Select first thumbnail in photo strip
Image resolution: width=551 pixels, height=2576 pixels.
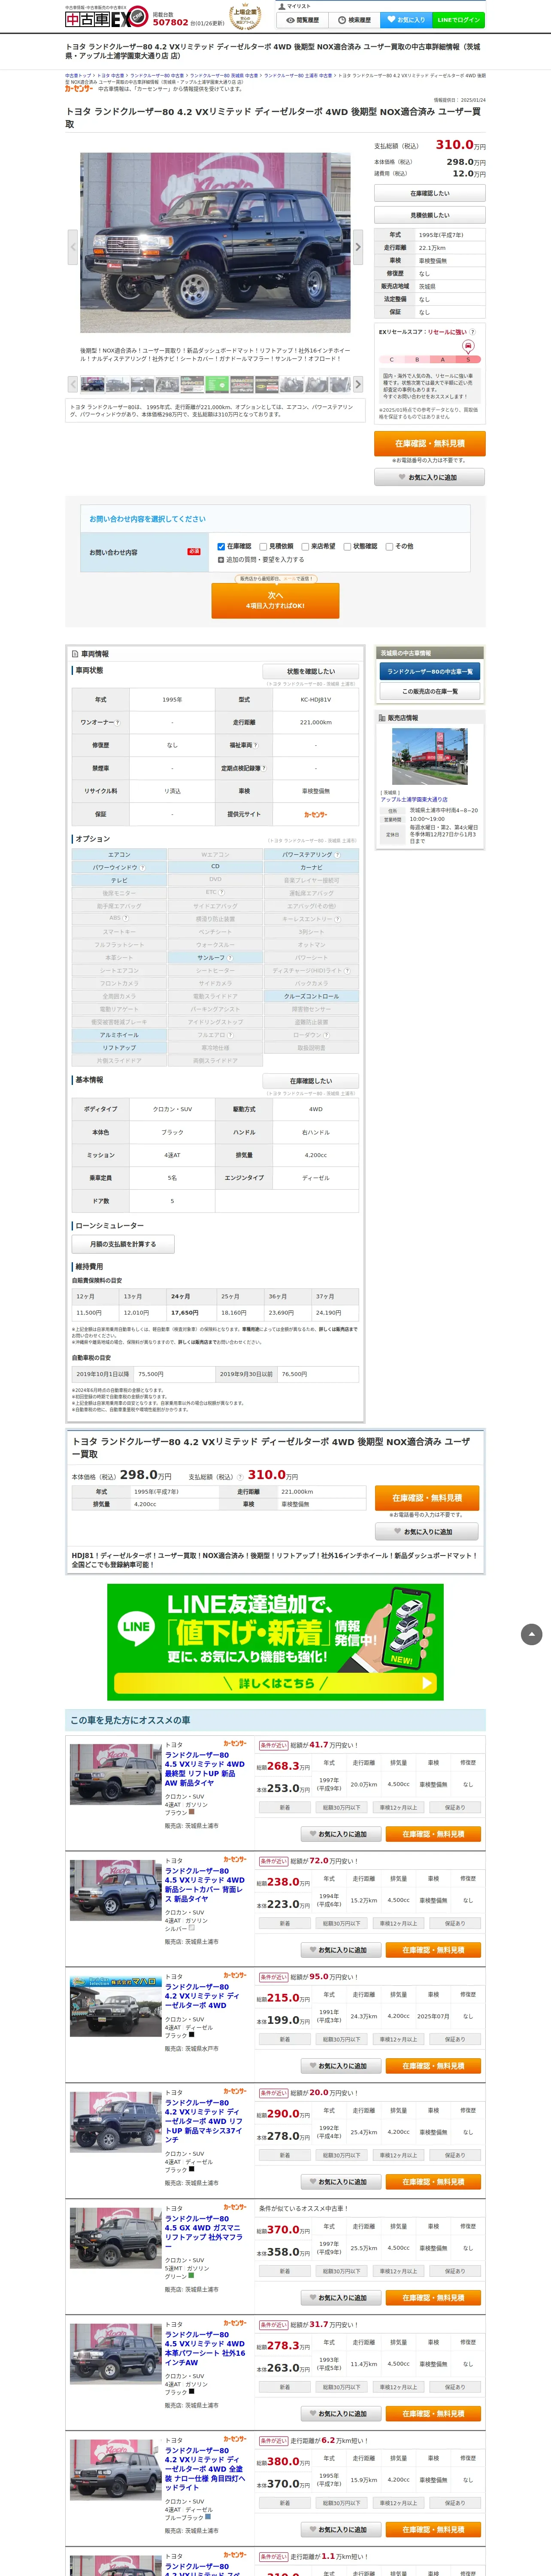pyautogui.click(x=92, y=384)
